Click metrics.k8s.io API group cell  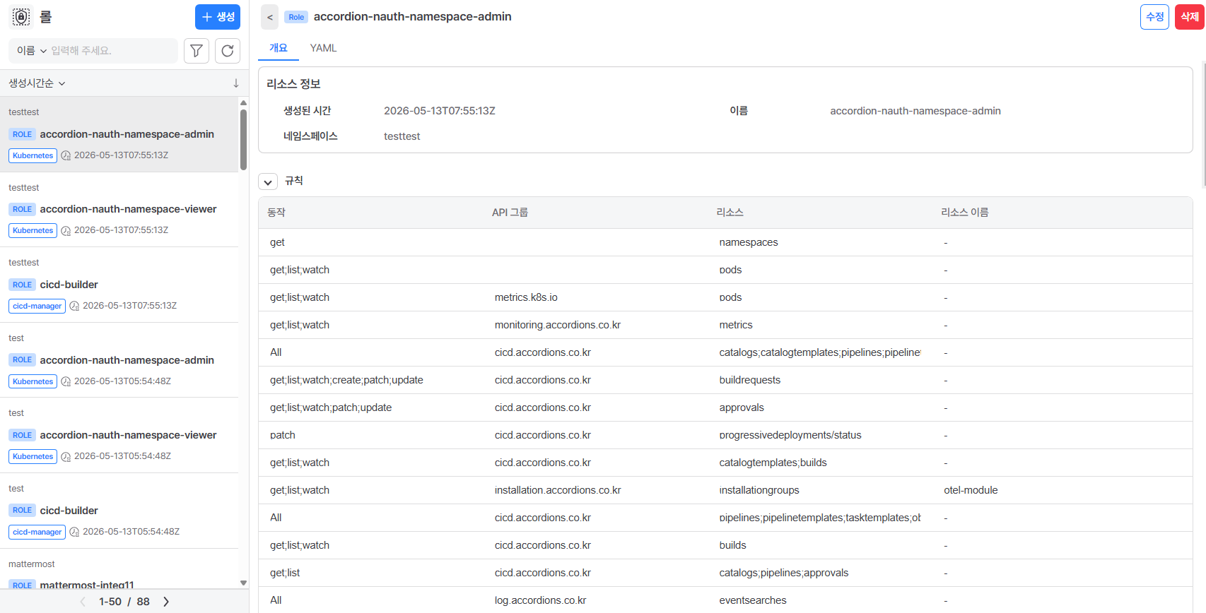pyautogui.click(x=526, y=297)
